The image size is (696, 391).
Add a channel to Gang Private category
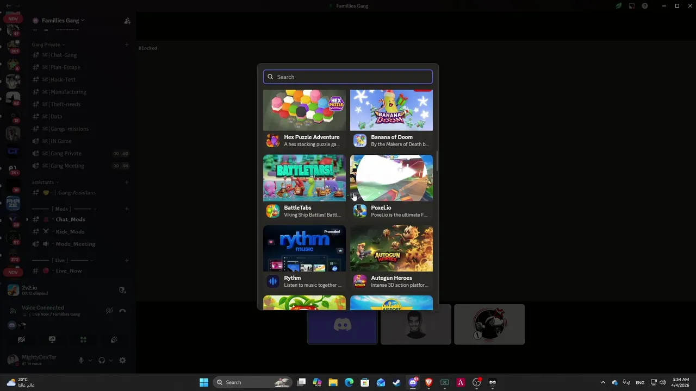click(127, 45)
